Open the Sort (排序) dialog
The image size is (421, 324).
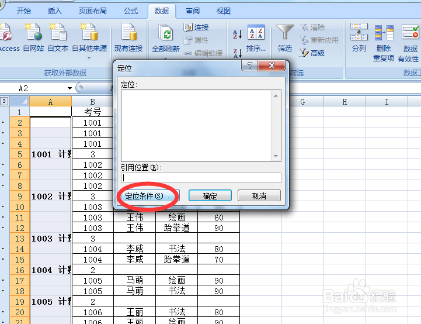click(256, 38)
